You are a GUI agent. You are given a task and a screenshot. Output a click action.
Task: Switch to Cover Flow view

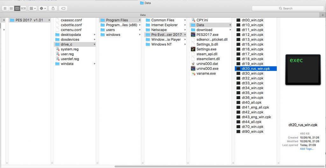click(x=23, y=8)
